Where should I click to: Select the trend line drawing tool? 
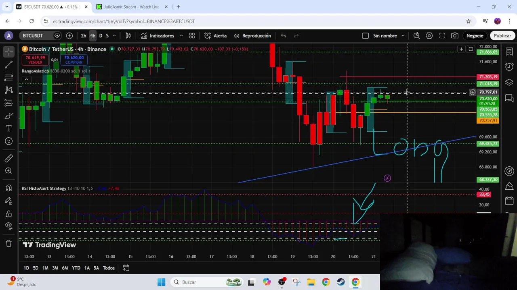point(9,64)
